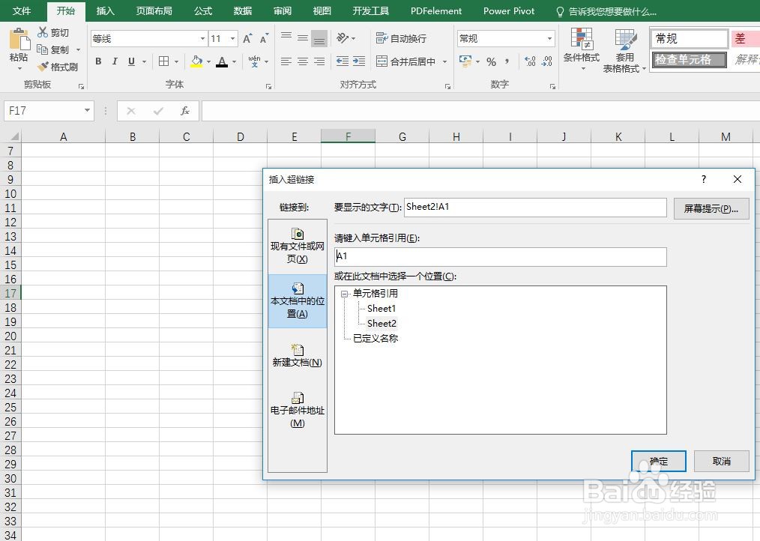Click the Copy (复制) icon
This screenshot has height=541, width=760.
pyautogui.click(x=43, y=49)
